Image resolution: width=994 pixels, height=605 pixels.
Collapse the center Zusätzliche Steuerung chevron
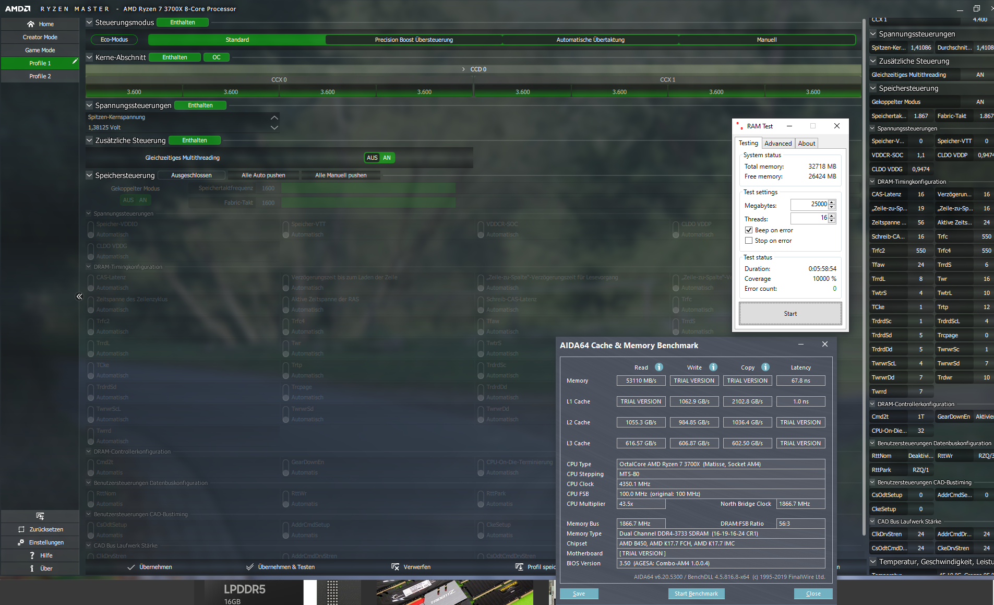pos(89,140)
